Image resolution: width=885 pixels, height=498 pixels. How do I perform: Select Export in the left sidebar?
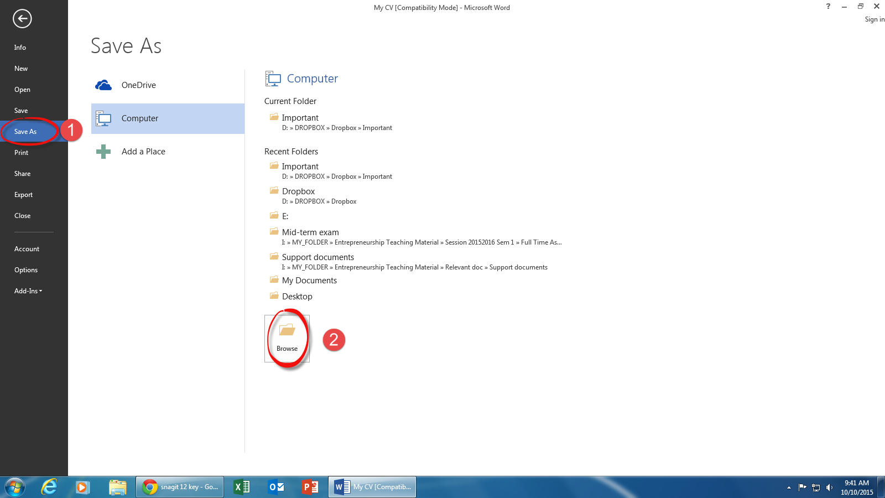23,194
